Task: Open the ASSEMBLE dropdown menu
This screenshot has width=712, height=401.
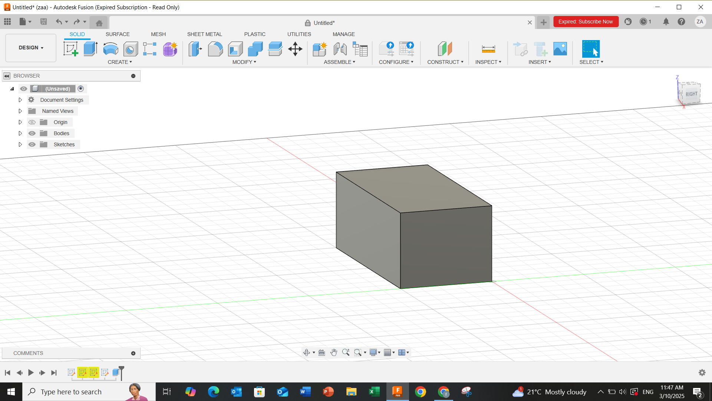Action: (x=339, y=62)
